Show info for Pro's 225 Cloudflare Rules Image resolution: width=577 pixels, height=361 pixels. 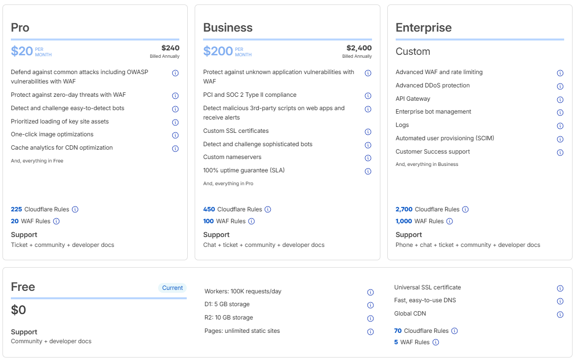(75, 209)
